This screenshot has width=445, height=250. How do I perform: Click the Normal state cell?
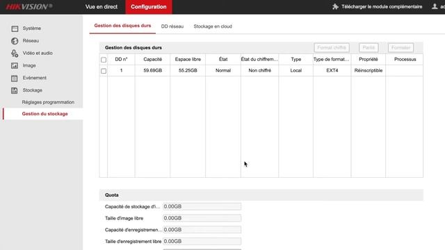[223, 71]
